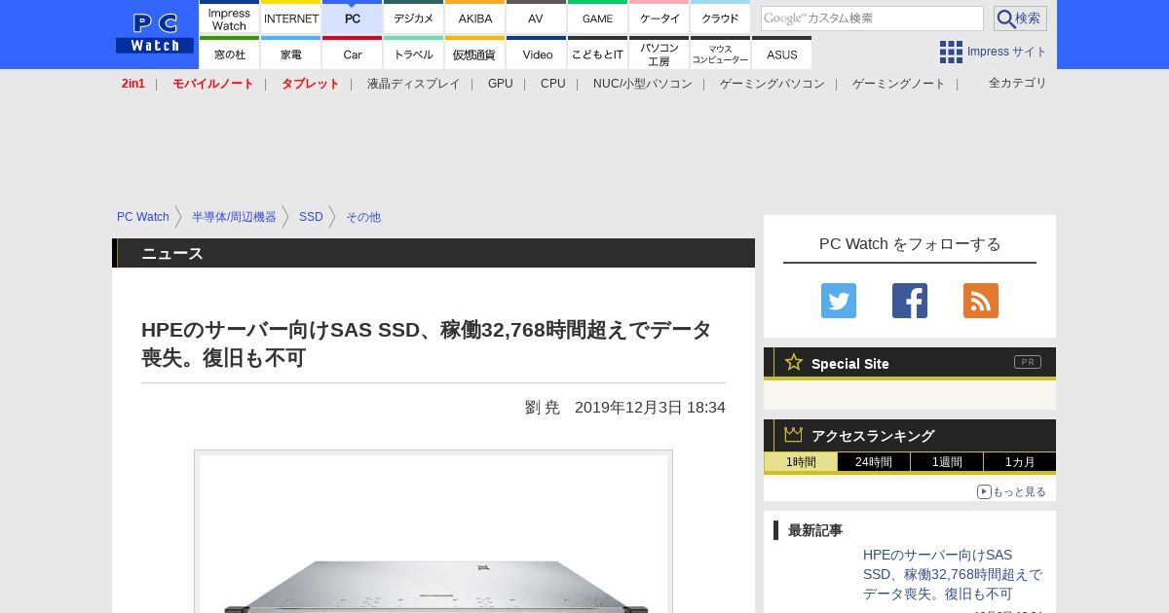Click the 半導体/周辺機器 breadcrumb
Viewport: 1169px width, 613px height.
tap(234, 217)
